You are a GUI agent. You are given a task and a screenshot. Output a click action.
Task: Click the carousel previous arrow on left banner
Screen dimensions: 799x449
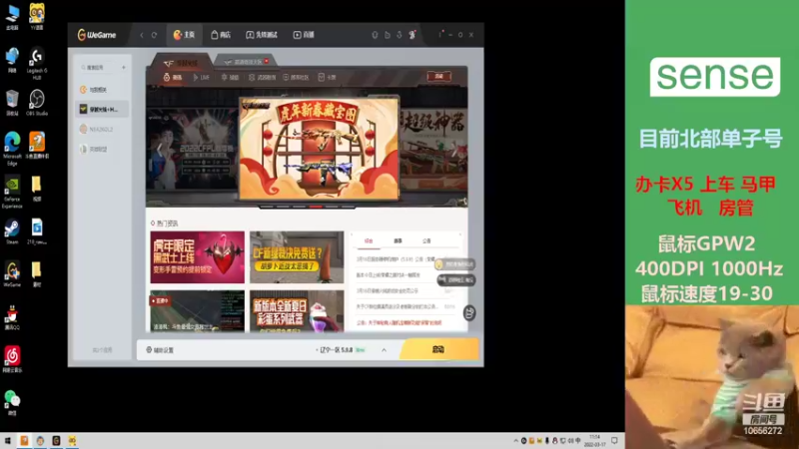click(159, 149)
